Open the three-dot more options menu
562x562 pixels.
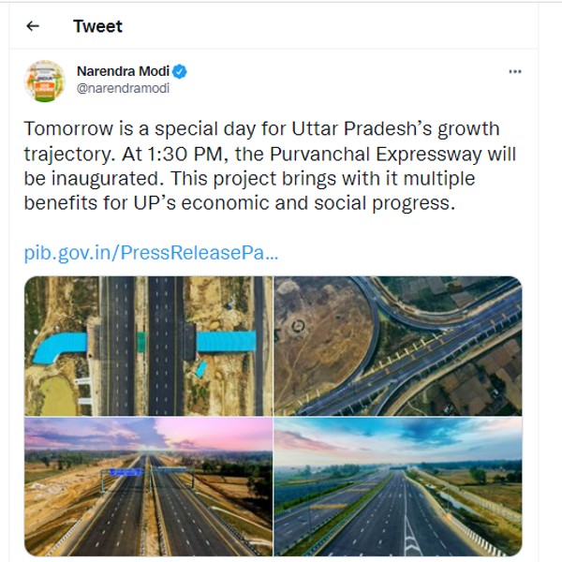tap(515, 71)
